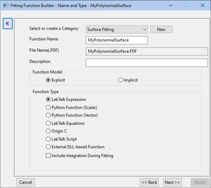Open the Category dropdown showing Surface Fitting
This screenshot has width=211, height=188.
117,29
